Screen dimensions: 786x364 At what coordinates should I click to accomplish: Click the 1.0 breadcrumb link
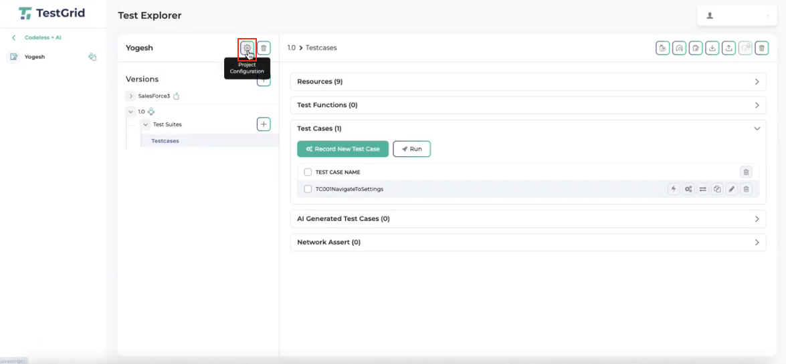pyautogui.click(x=291, y=48)
